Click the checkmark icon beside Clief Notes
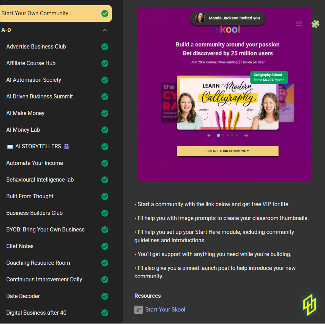Screen dimensions: 325x324 coord(105,246)
